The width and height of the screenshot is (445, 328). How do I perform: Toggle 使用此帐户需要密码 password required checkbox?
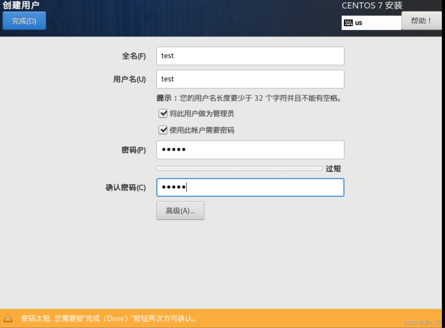163,130
